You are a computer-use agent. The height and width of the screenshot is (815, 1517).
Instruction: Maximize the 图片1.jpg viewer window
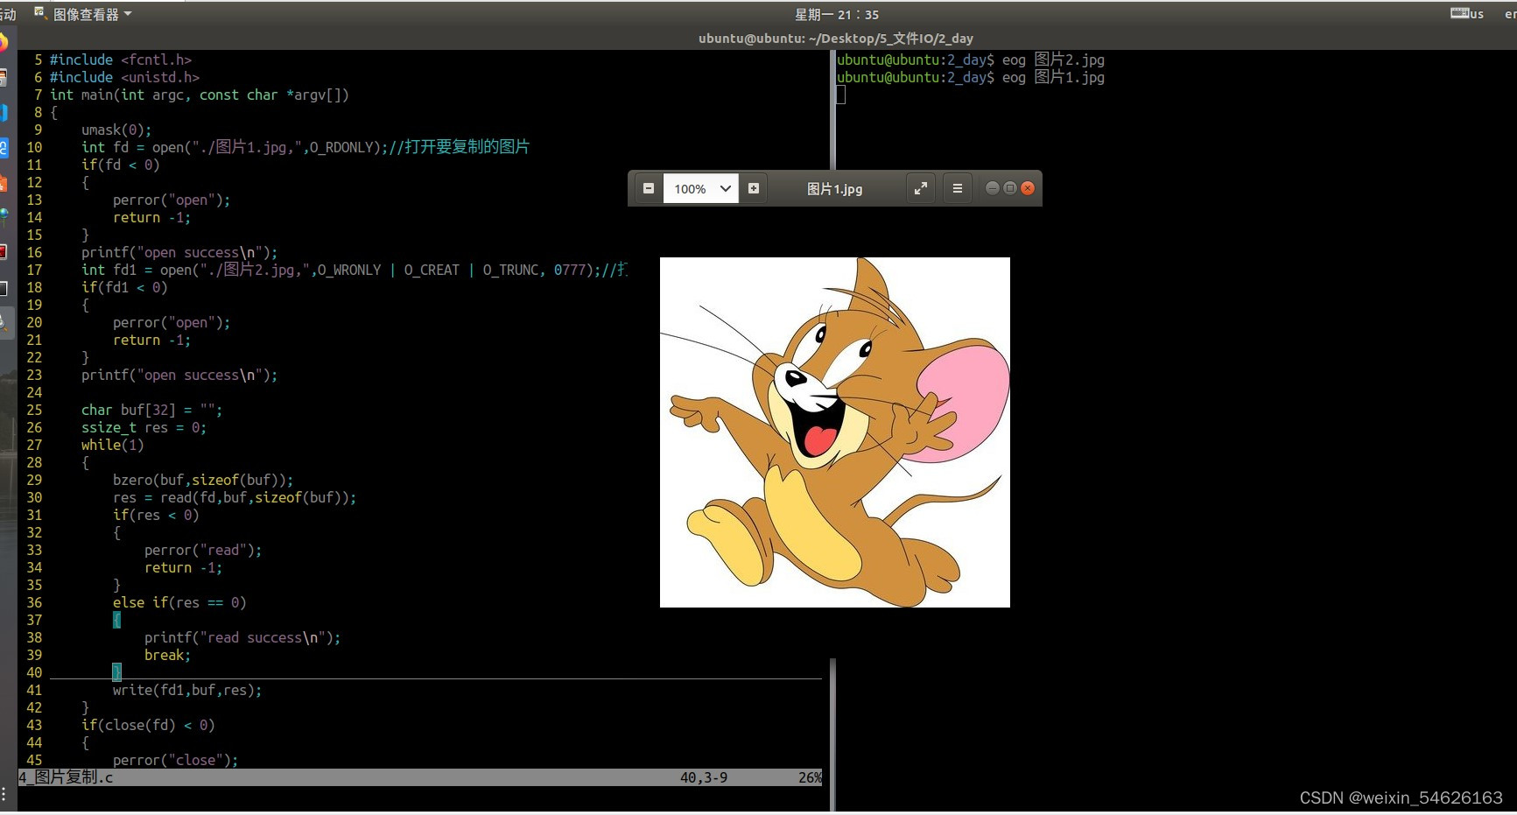click(1010, 188)
